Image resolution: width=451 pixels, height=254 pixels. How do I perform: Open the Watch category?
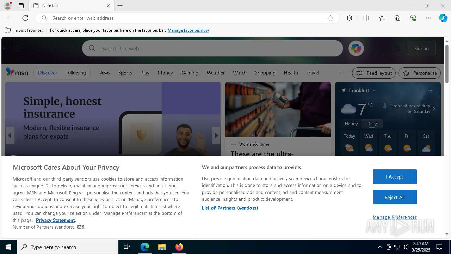(x=240, y=73)
